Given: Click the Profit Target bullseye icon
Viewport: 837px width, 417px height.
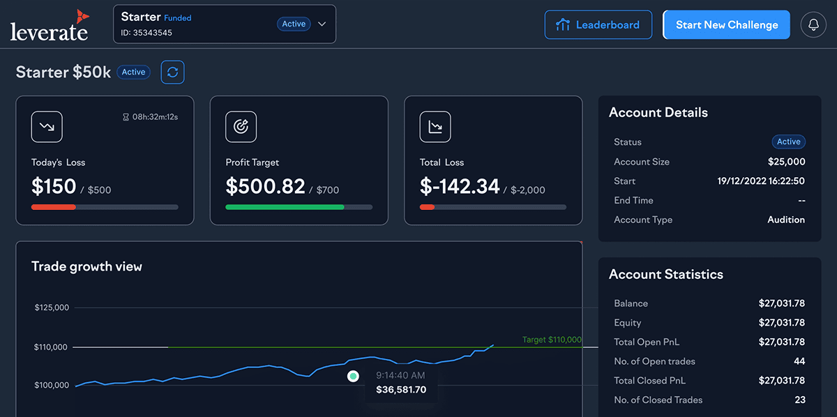Looking at the screenshot, I should (x=241, y=127).
